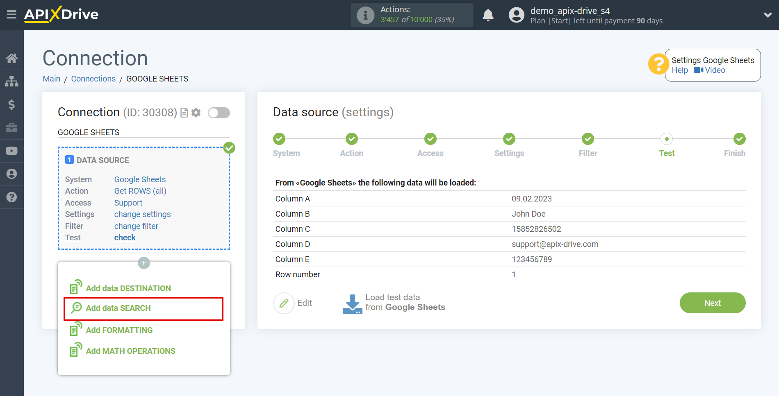
Task: Click the green Next button
Action: pyautogui.click(x=713, y=303)
